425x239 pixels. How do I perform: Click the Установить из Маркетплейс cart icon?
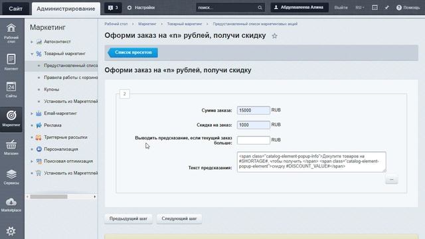pos(39,173)
